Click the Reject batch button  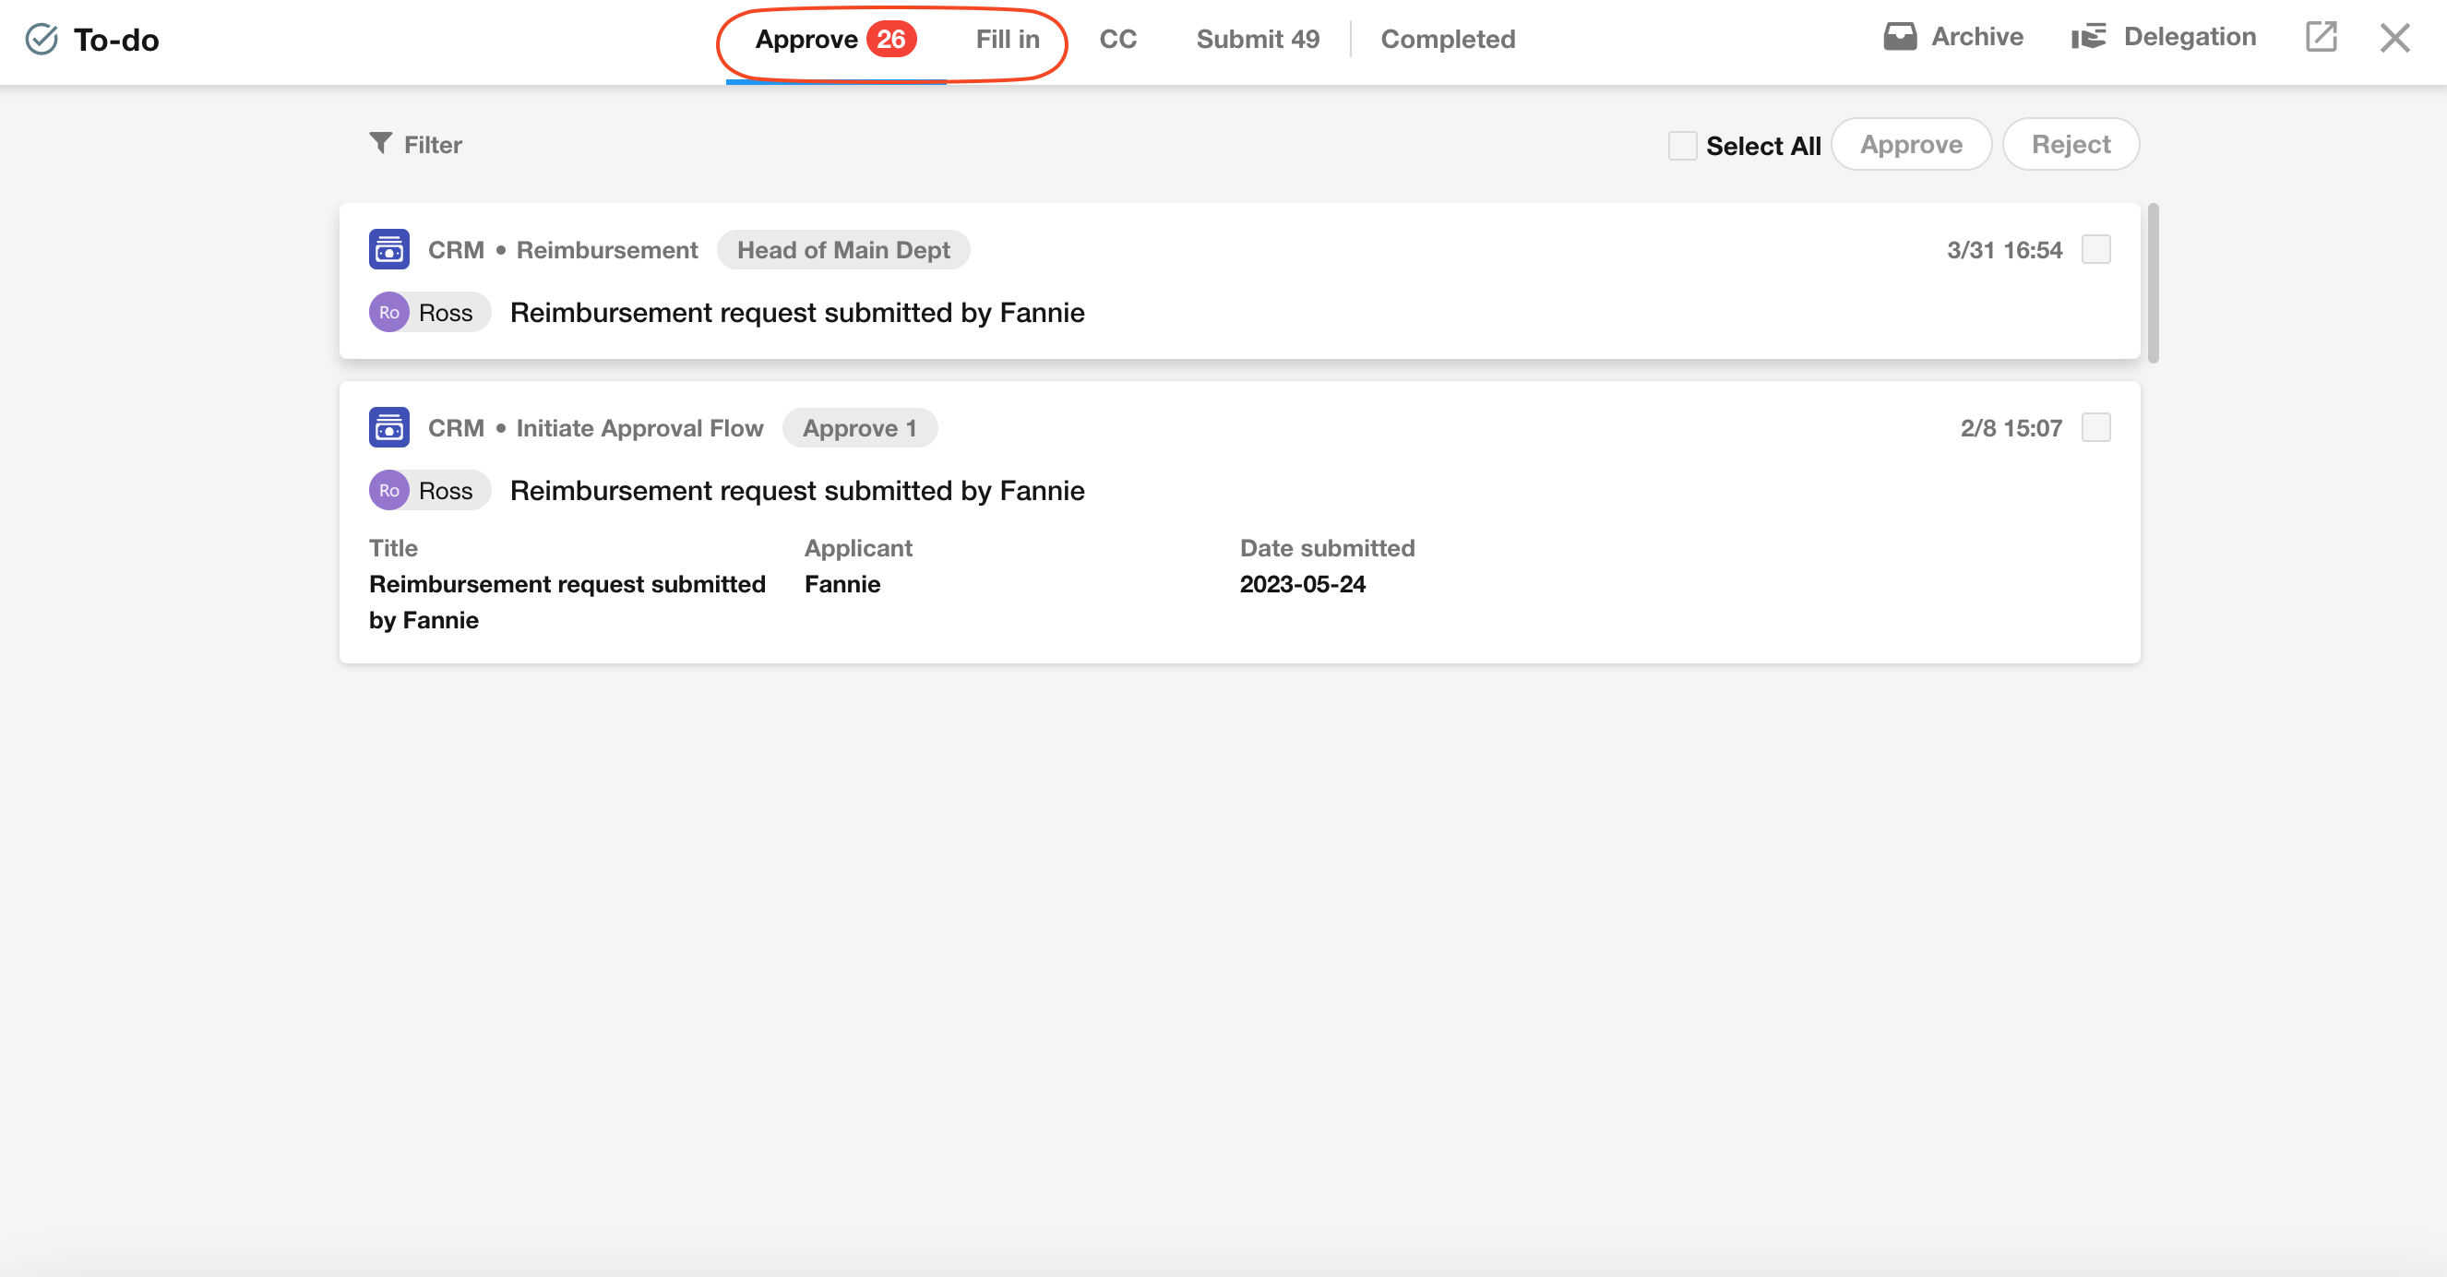click(x=2071, y=145)
